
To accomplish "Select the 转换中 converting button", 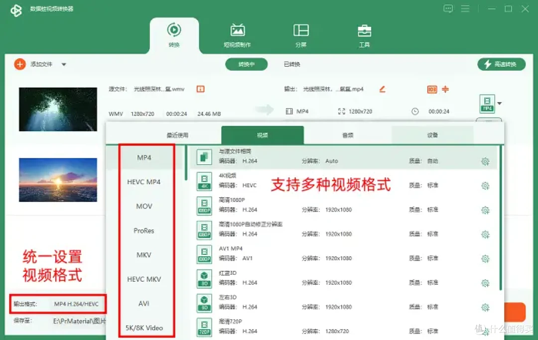I will coord(247,64).
